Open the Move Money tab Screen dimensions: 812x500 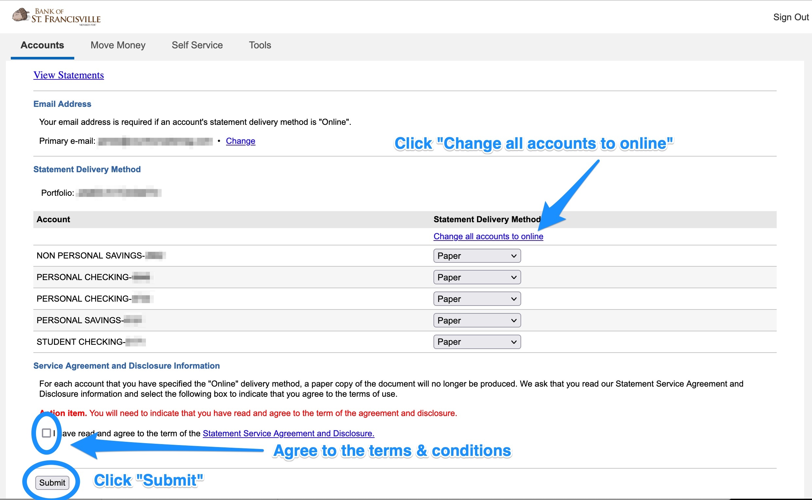point(118,45)
